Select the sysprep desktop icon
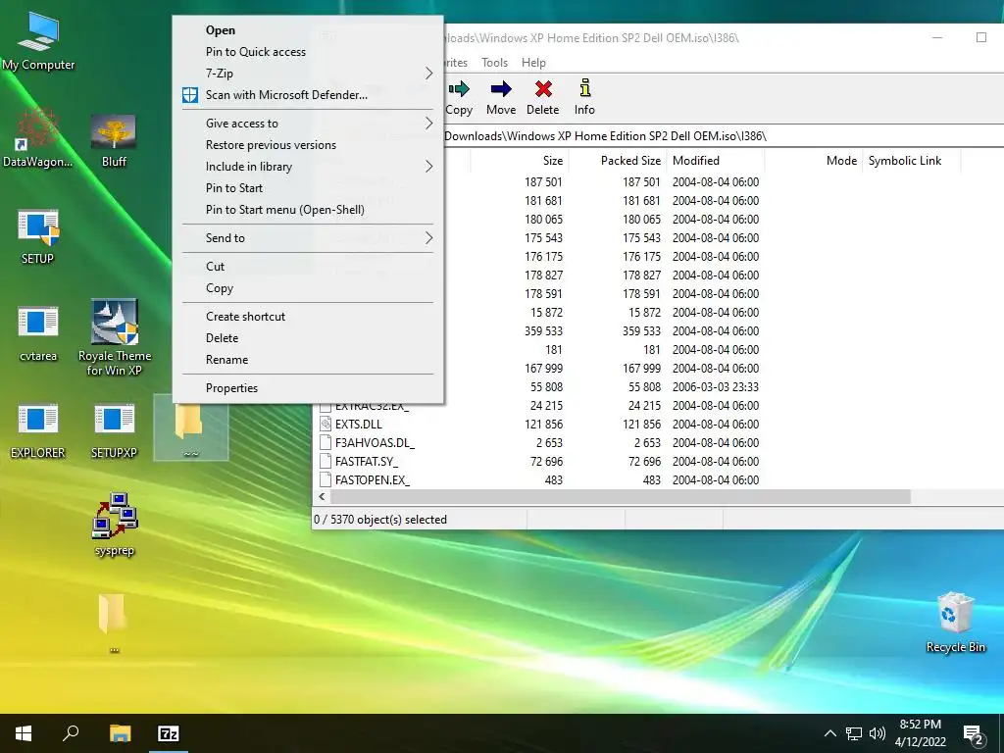This screenshot has height=753, width=1004. point(114,524)
